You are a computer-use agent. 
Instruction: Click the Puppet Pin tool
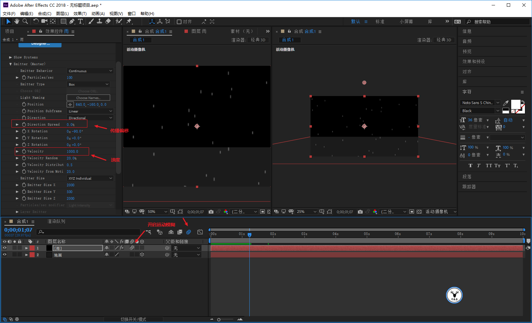129,21
